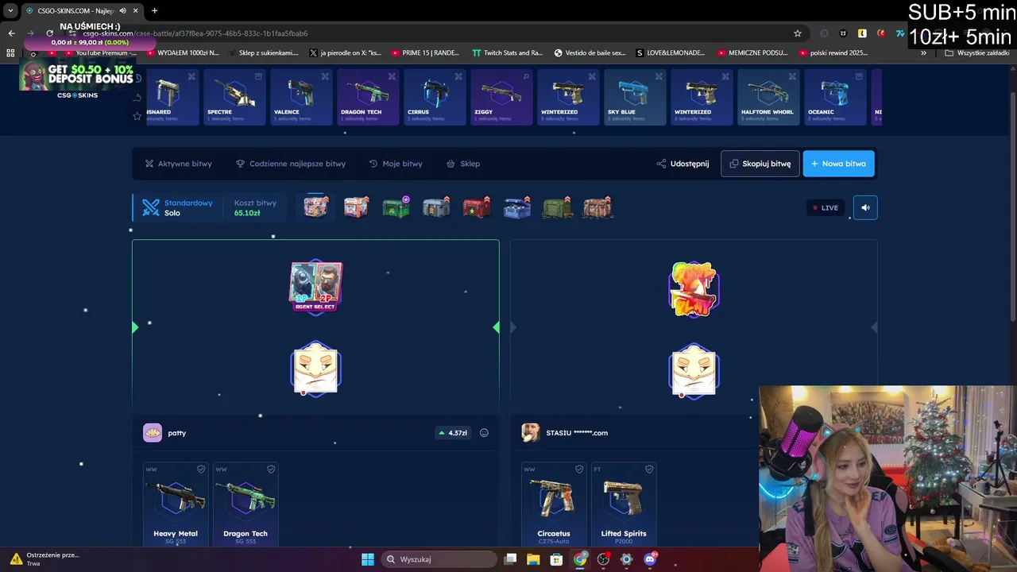
Task: Click the LIVE indicator badge
Action: 825,207
